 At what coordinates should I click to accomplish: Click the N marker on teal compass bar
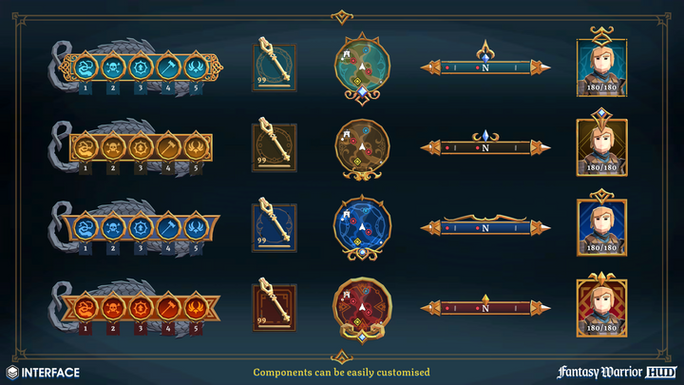485,68
